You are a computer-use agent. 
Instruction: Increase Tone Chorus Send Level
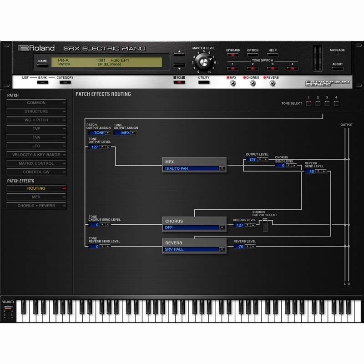pyautogui.click(x=108, y=225)
